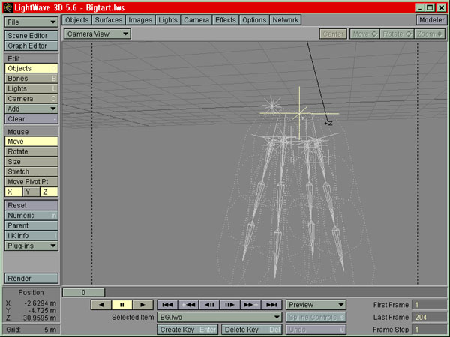The image size is (450, 337).
Task: Open the Preview dropdown menu
Action: click(x=316, y=305)
